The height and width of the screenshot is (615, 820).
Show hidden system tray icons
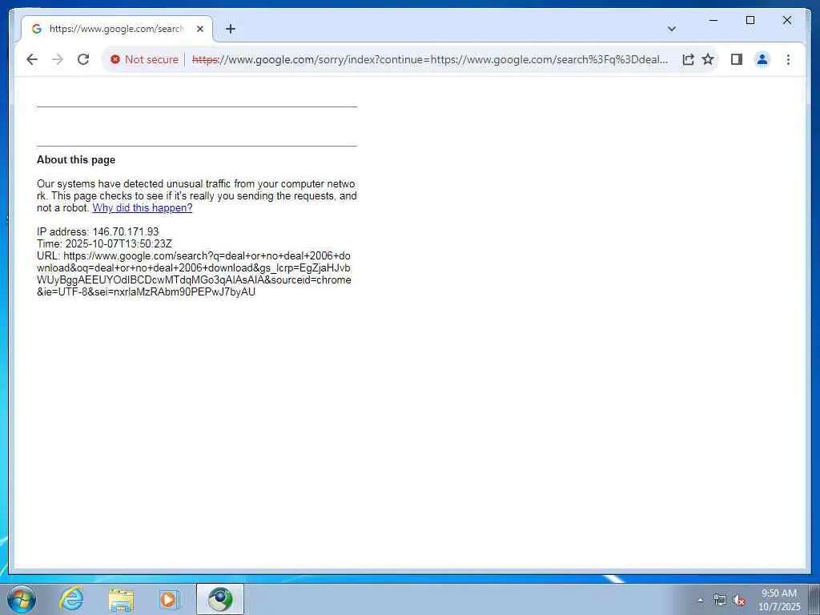[701, 601]
